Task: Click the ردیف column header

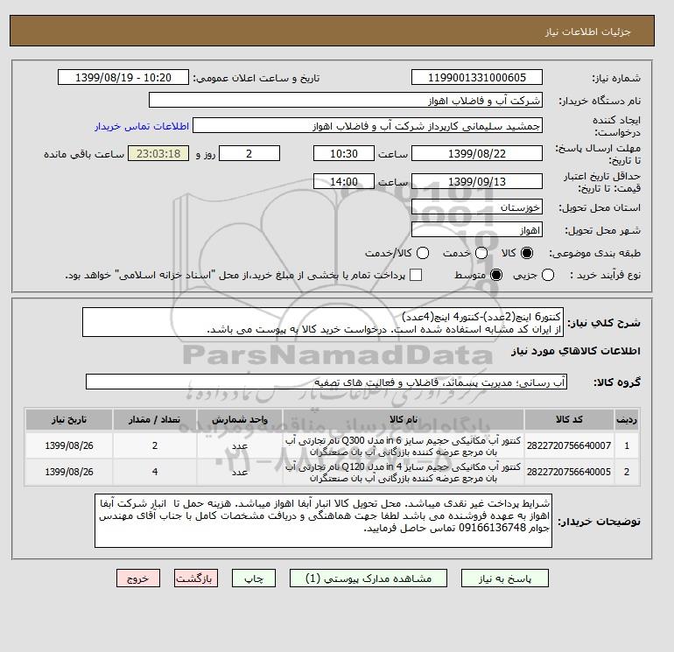Action: click(x=626, y=419)
